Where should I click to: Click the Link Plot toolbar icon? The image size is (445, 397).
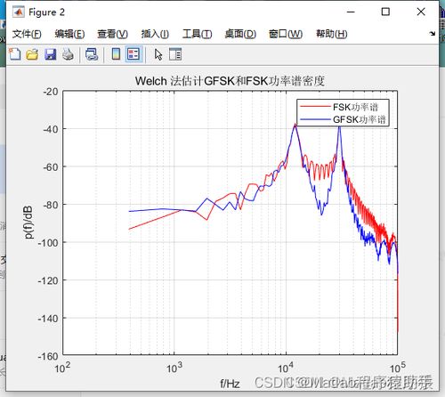(x=92, y=54)
